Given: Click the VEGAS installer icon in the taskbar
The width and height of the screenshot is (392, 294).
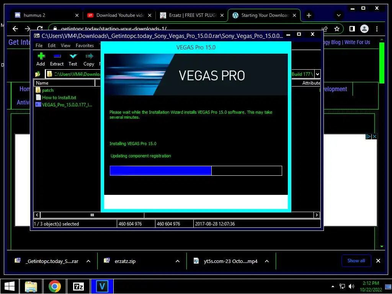Looking at the screenshot, I should click(102, 286).
